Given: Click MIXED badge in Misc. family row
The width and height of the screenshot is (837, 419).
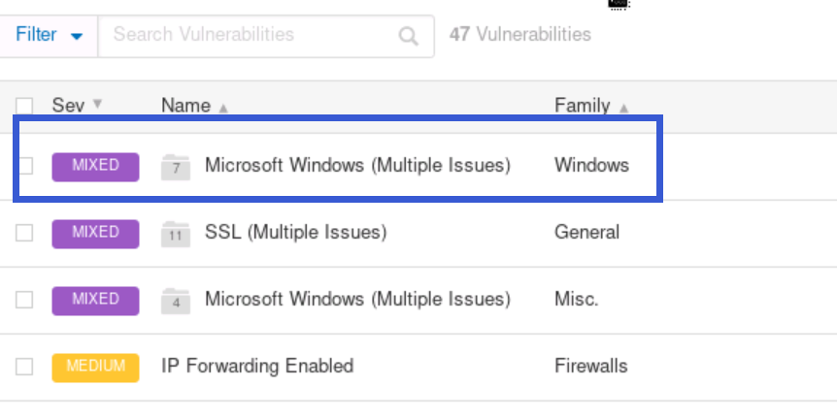Looking at the screenshot, I should pyautogui.click(x=95, y=299).
